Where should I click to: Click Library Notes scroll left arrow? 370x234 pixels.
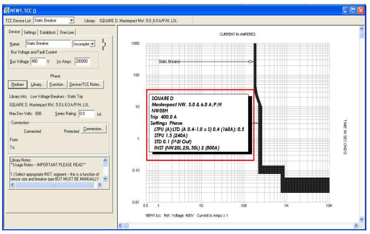(13, 185)
